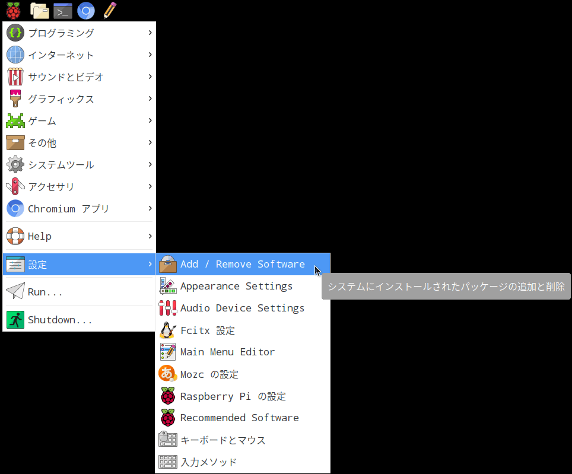Click the Main Menu Editor icon
572x474 pixels.
(x=168, y=352)
